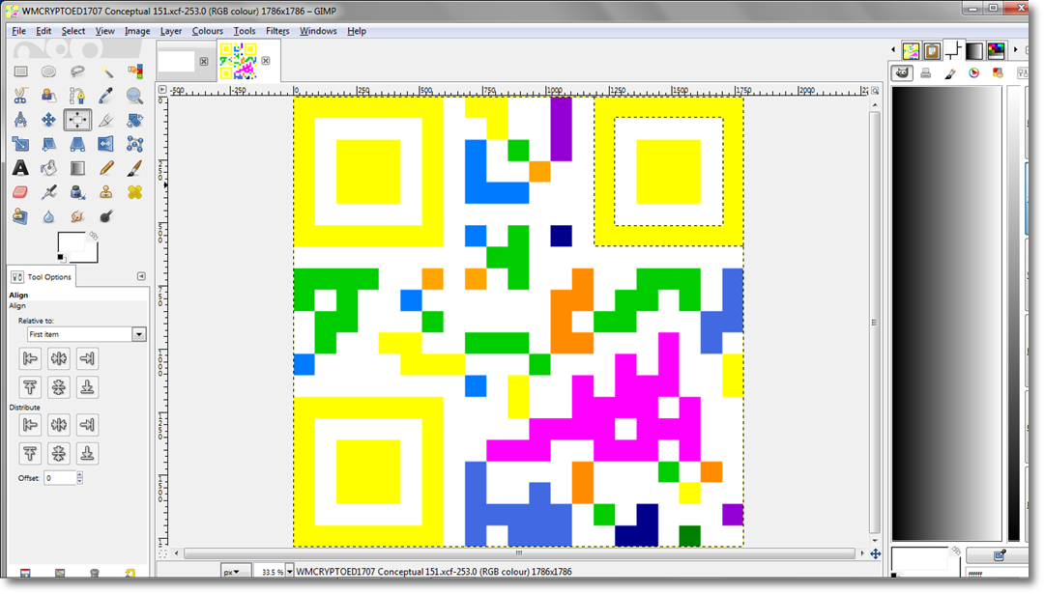
Task: Select the Rectangle Select tool
Action: click(20, 71)
